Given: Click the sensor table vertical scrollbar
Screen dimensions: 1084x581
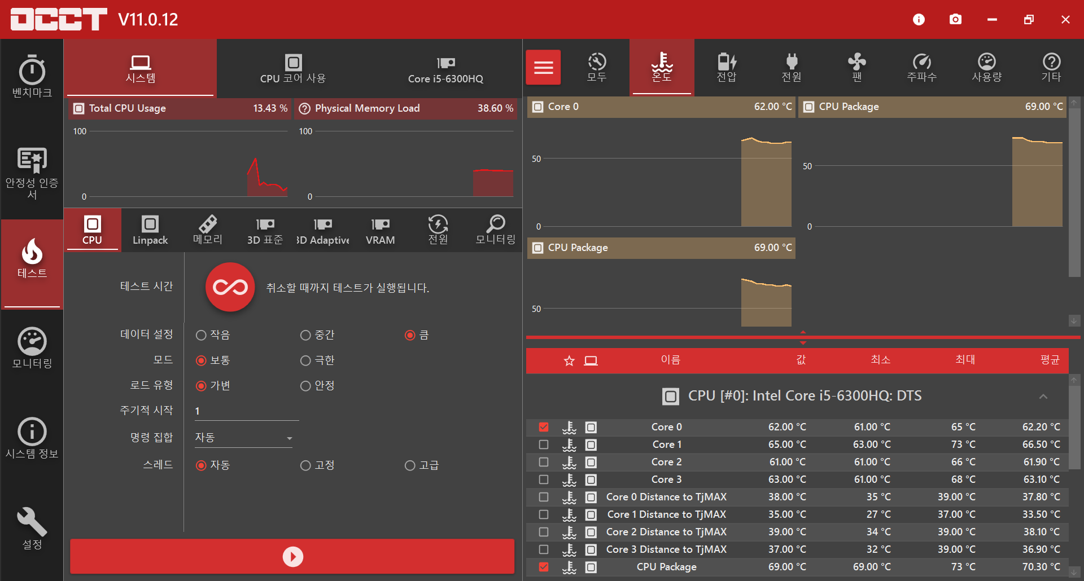Looking at the screenshot, I should point(1074,428).
